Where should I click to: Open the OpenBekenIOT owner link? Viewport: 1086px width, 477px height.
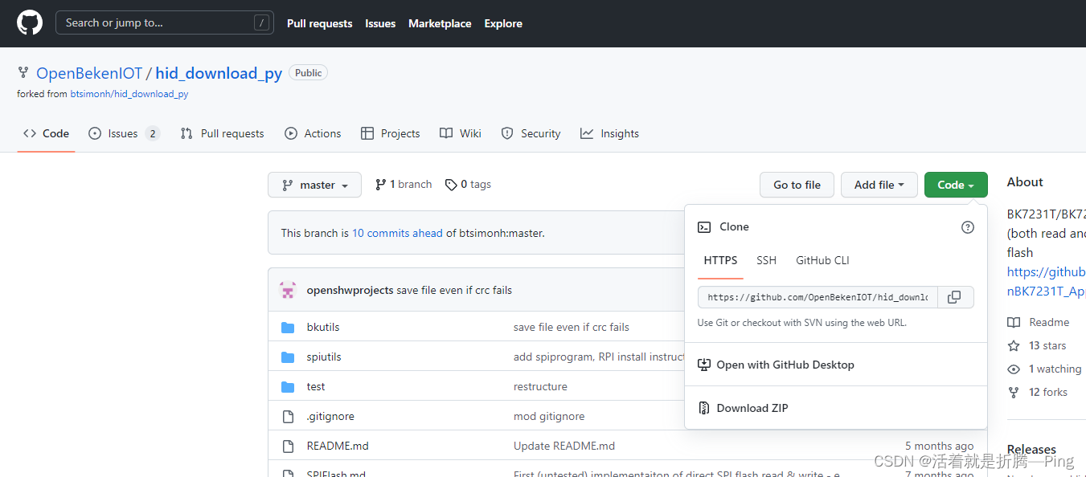point(89,73)
